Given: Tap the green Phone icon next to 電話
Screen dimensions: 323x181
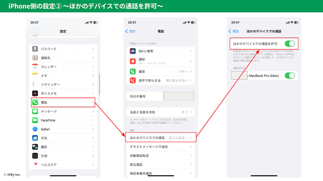Looking at the screenshot, I should (x=35, y=102).
